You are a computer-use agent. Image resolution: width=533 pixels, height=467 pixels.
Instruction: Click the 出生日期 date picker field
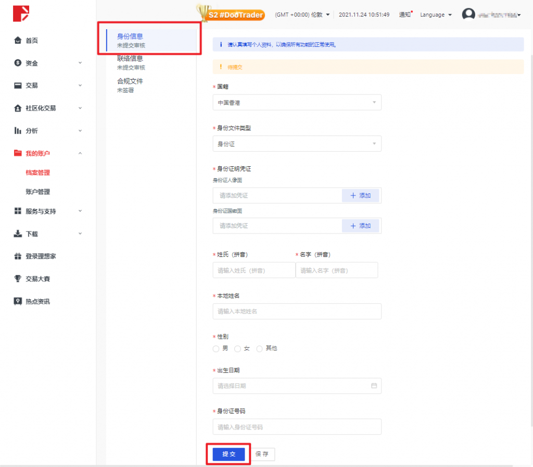297,386
